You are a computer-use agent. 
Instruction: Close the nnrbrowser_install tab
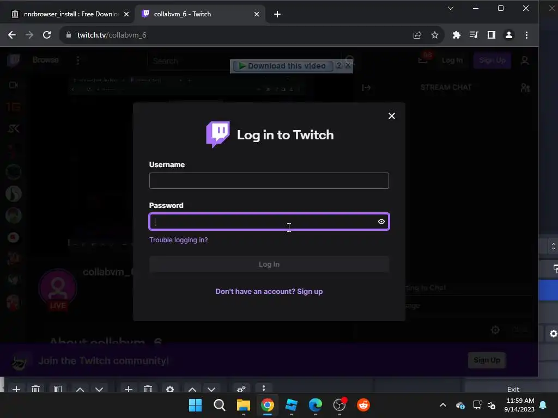point(126,14)
